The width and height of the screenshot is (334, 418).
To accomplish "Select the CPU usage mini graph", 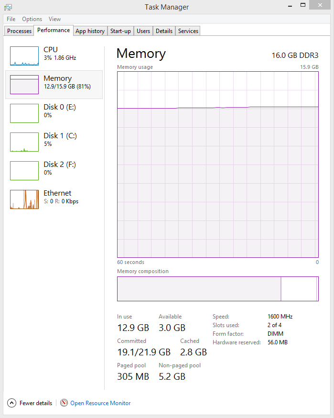I will 24,56.
